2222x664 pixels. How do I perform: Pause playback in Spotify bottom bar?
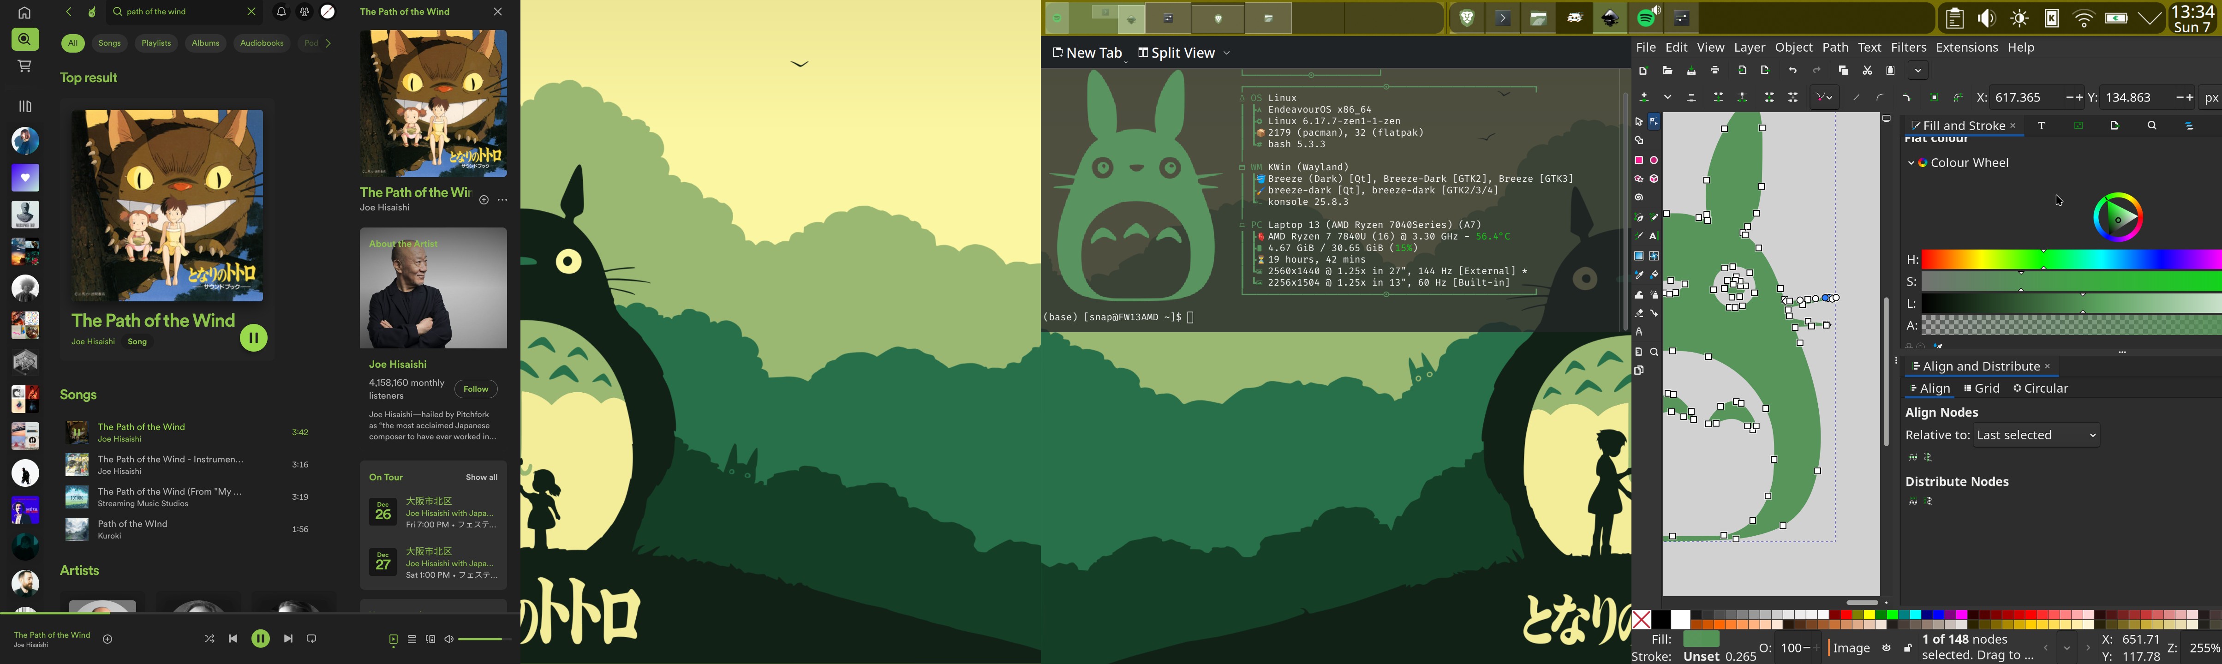point(261,639)
